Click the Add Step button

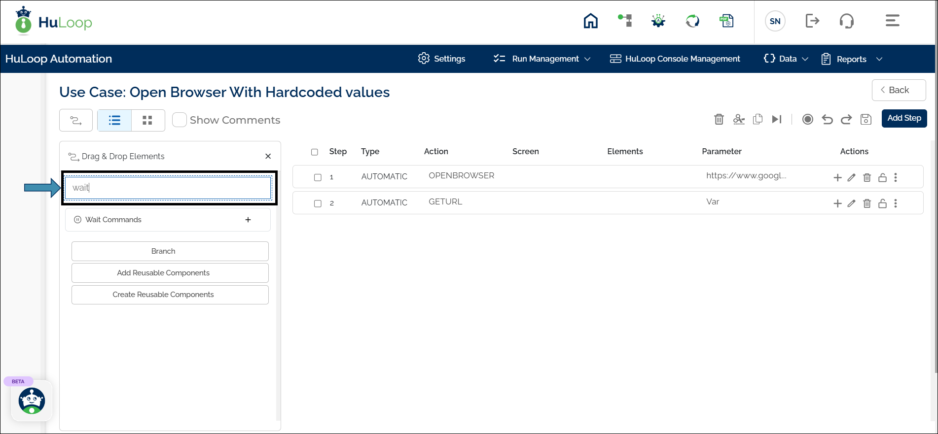(904, 118)
